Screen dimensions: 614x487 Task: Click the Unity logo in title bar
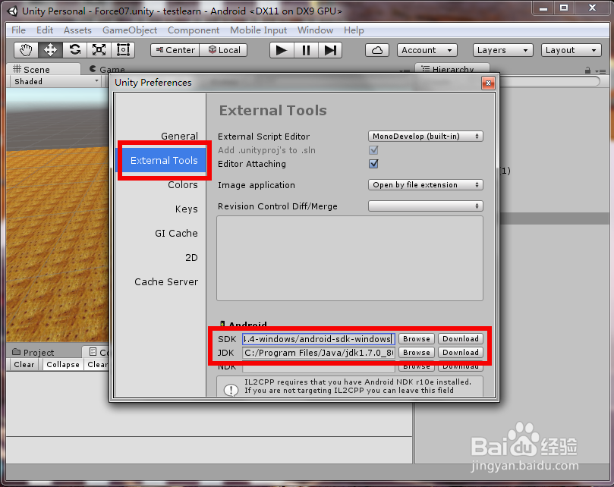point(13,11)
